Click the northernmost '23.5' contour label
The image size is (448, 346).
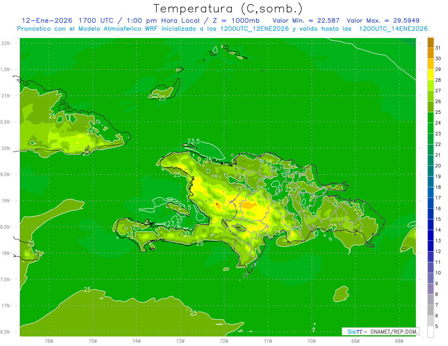(x=193, y=141)
